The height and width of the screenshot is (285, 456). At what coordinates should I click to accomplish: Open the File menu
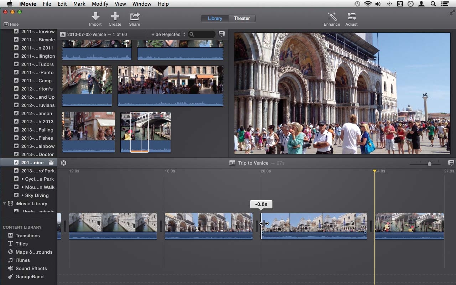[x=47, y=4]
